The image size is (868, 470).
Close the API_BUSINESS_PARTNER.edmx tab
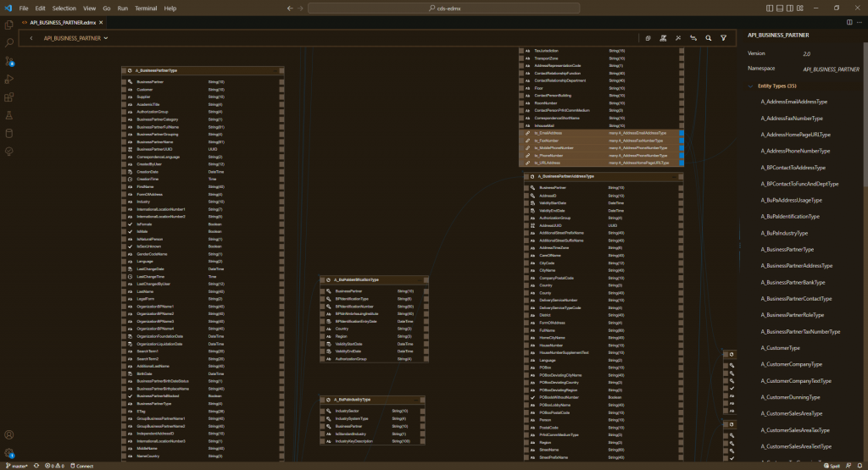click(x=101, y=23)
